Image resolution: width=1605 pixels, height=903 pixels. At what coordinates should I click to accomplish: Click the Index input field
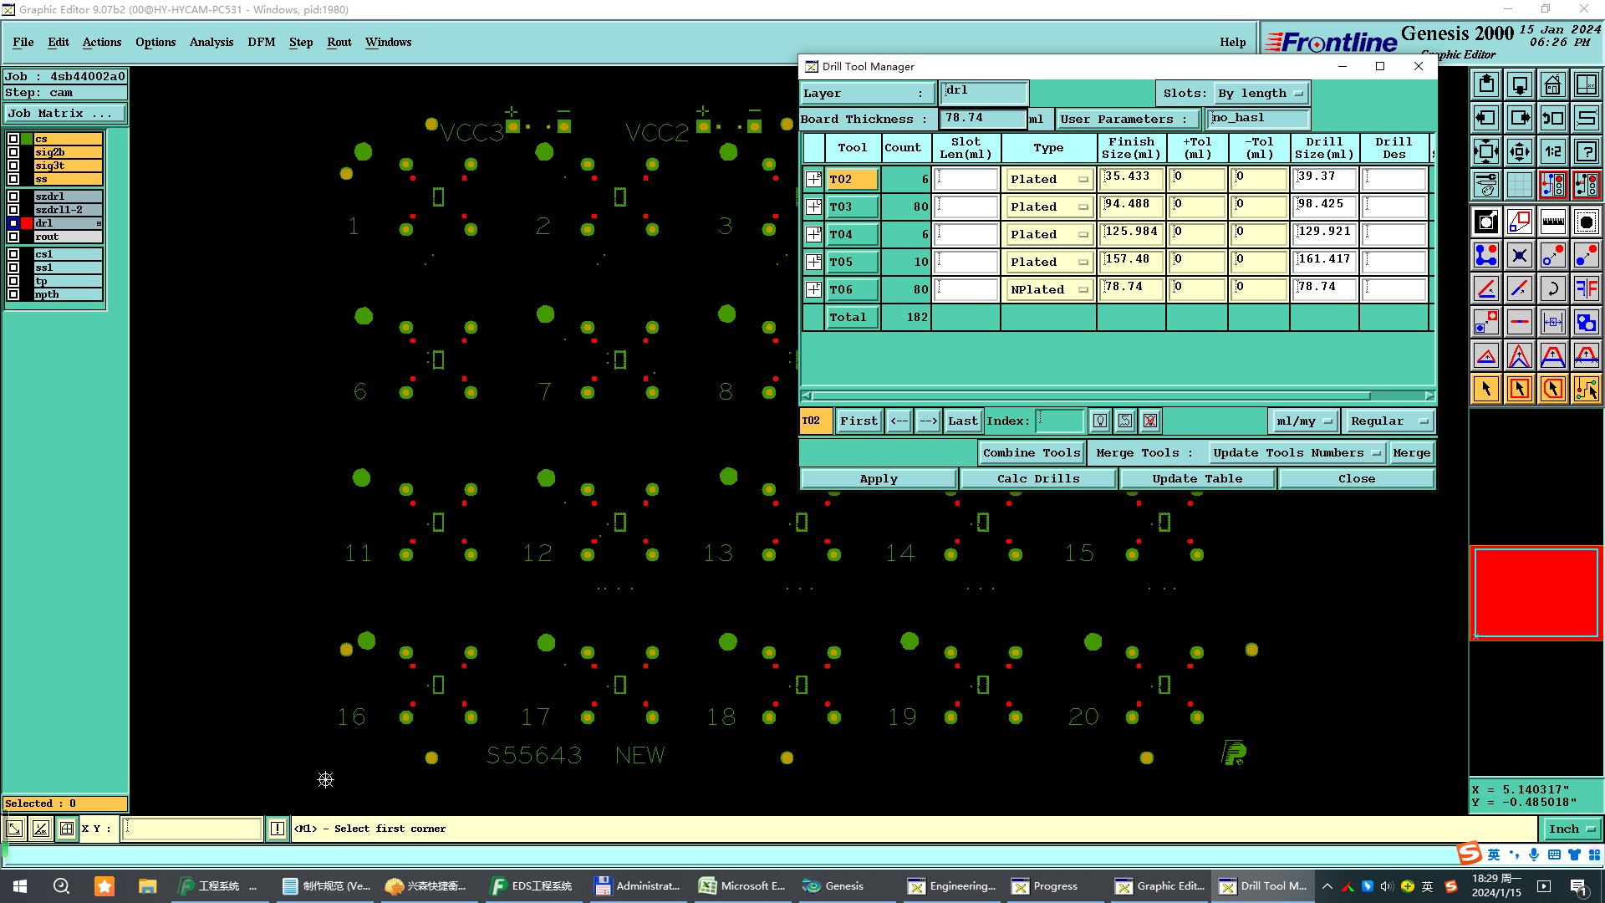[x=1060, y=421]
